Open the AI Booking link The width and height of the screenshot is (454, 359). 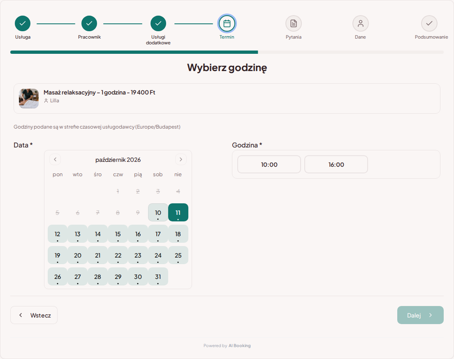tap(239, 346)
